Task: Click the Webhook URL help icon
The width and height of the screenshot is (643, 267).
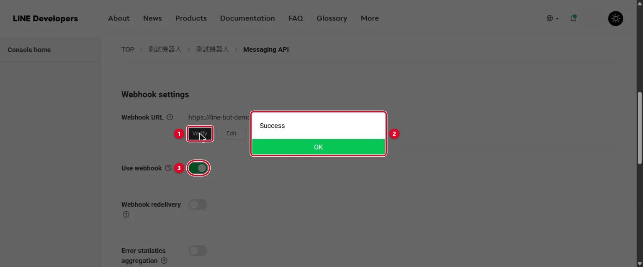Action: point(170,117)
